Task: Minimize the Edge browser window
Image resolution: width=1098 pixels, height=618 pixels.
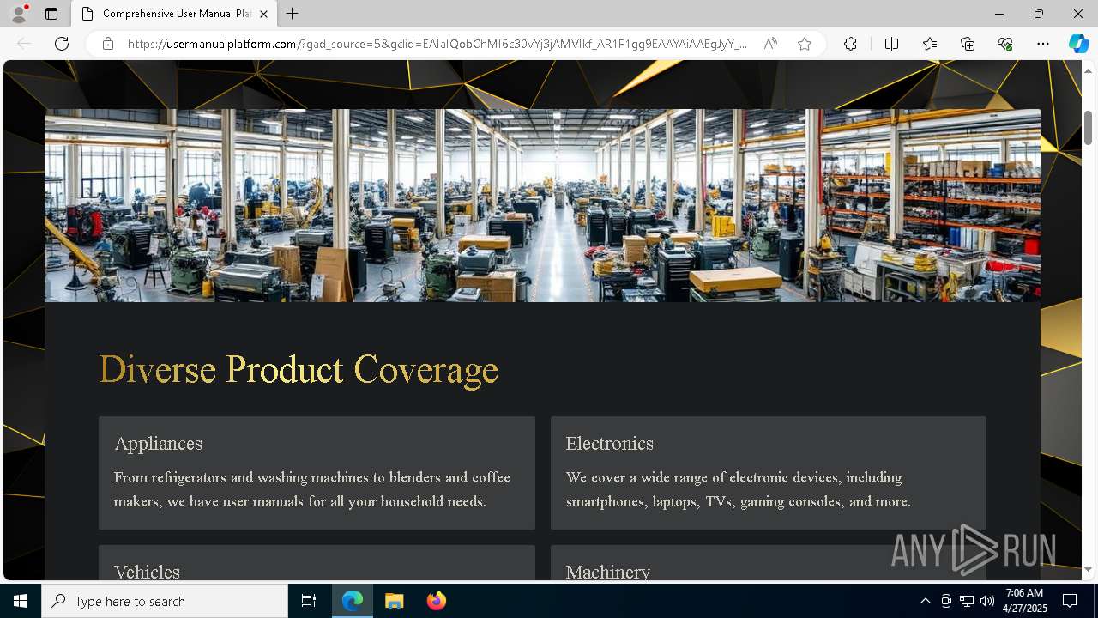Action: [999, 14]
